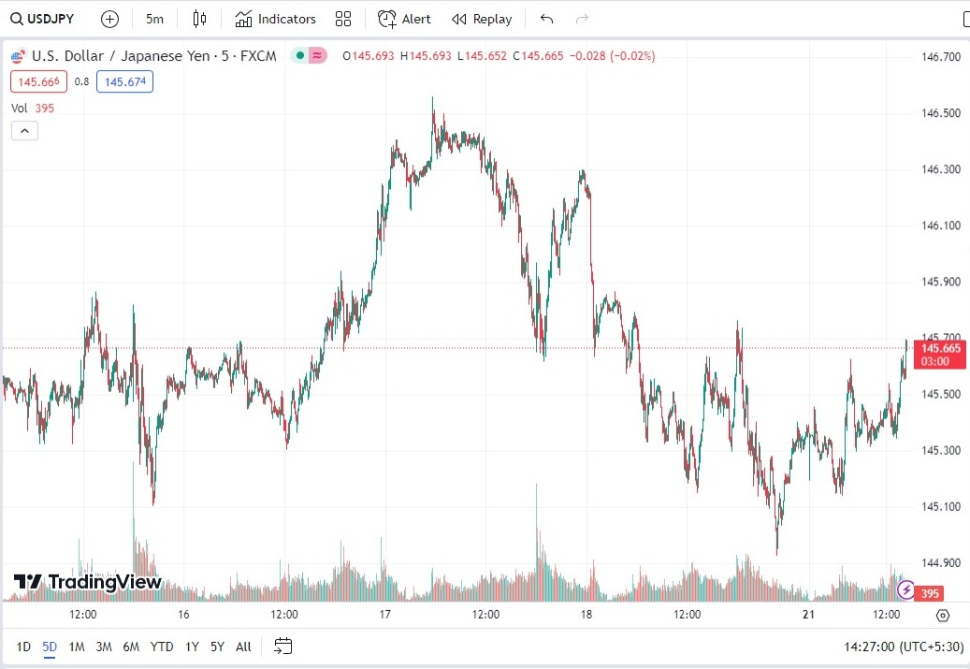Create a new Alert

point(404,19)
